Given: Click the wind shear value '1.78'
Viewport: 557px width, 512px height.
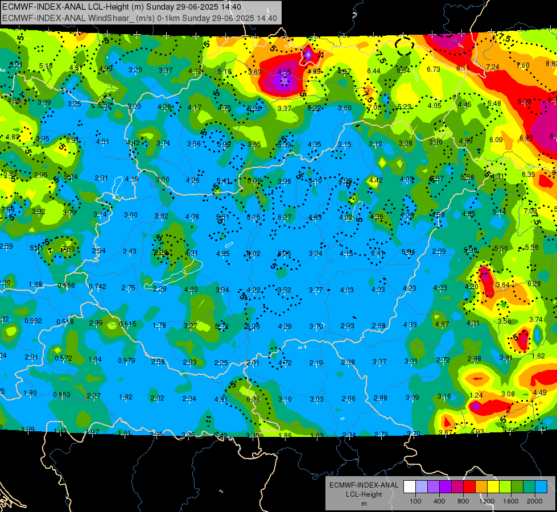Looking at the screenshot, I should click(159, 325).
